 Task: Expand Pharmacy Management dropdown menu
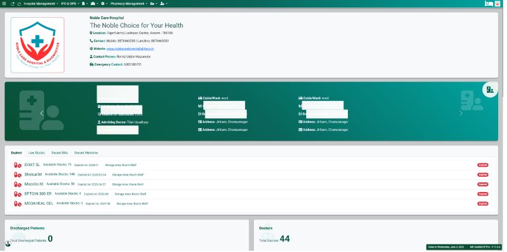point(128,4)
